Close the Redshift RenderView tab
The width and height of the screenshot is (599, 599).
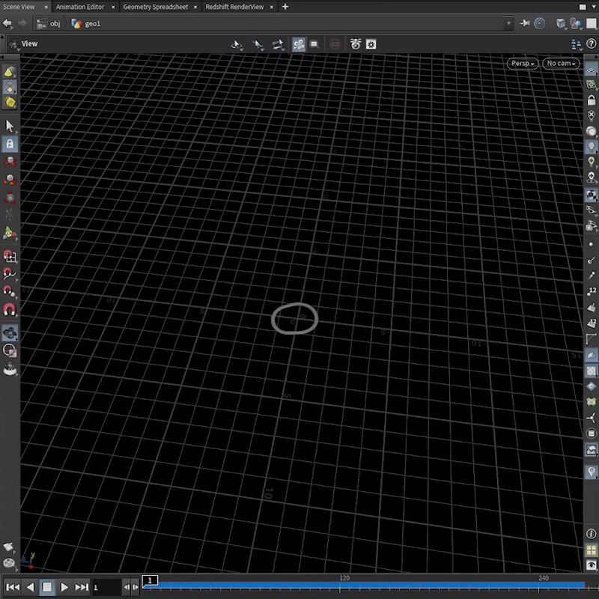[x=272, y=7]
